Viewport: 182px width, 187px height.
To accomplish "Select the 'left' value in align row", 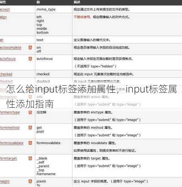I will coord(39,17).
